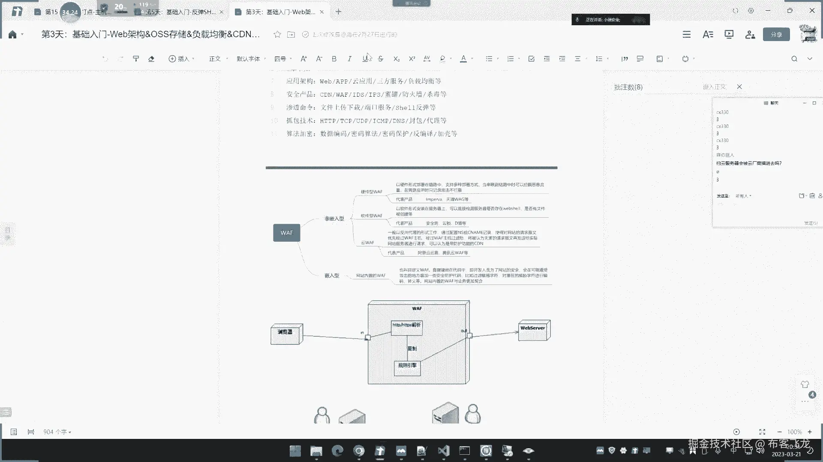Click the presentation mode icon
The image size is (823, 462).
click(729, 34)
